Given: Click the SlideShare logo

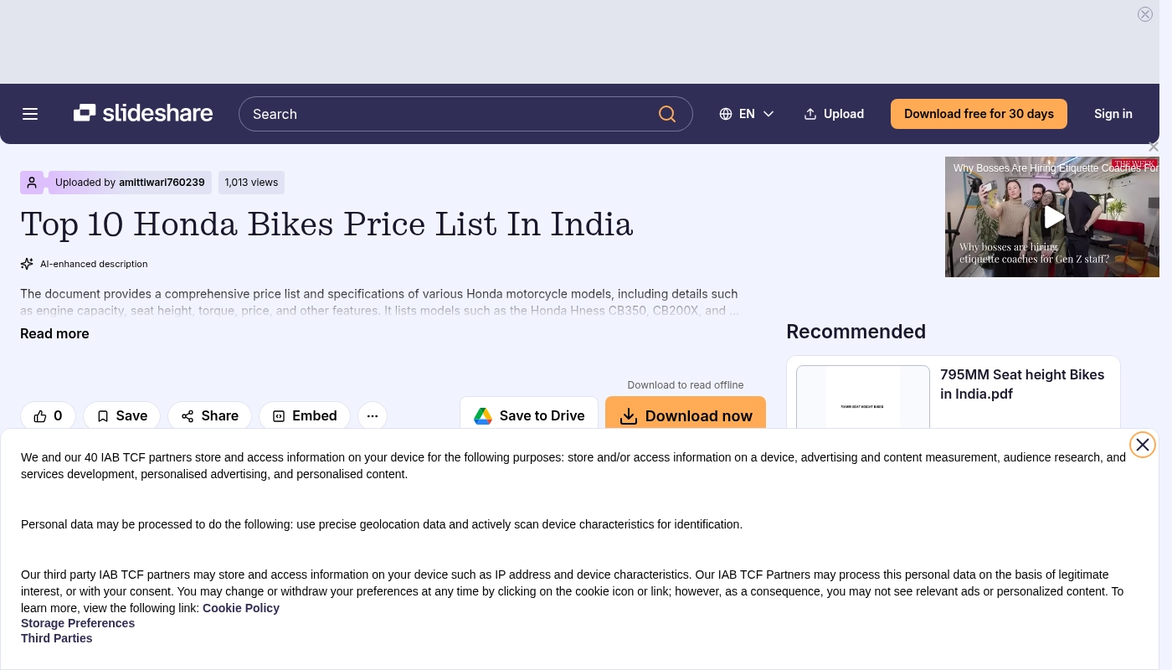Looking at the screenshot, I should point(143,113).
